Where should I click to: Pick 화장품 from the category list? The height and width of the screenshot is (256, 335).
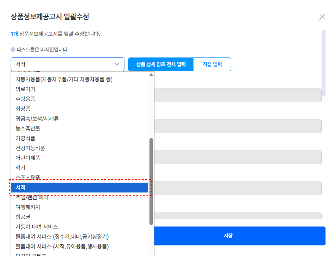[x=23, y=109]
